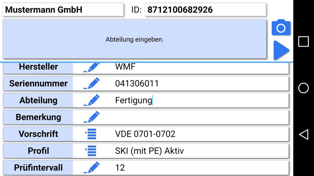314x176 pixels.
Task: Select the Seriennummer value 041306011
Action: (x=137, y=83)
